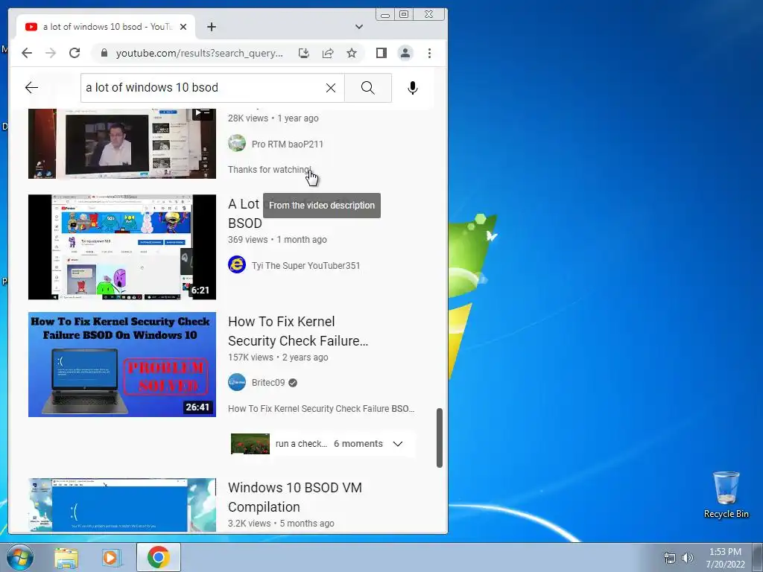Image resolution: width=763 pixels, height=572 pixels.
Task: Open the tab search chevron
Action: pyautogui.click(x=359, y=27)
